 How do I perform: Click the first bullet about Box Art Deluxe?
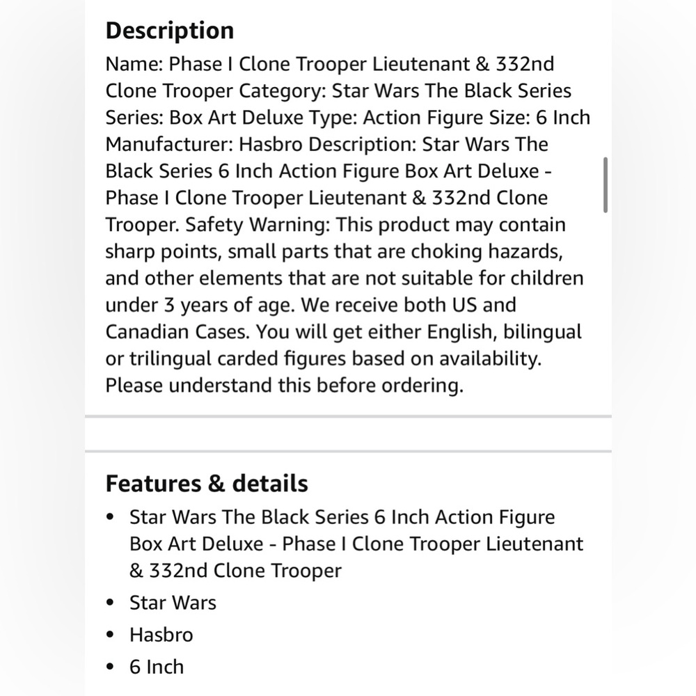coord(356,544)
